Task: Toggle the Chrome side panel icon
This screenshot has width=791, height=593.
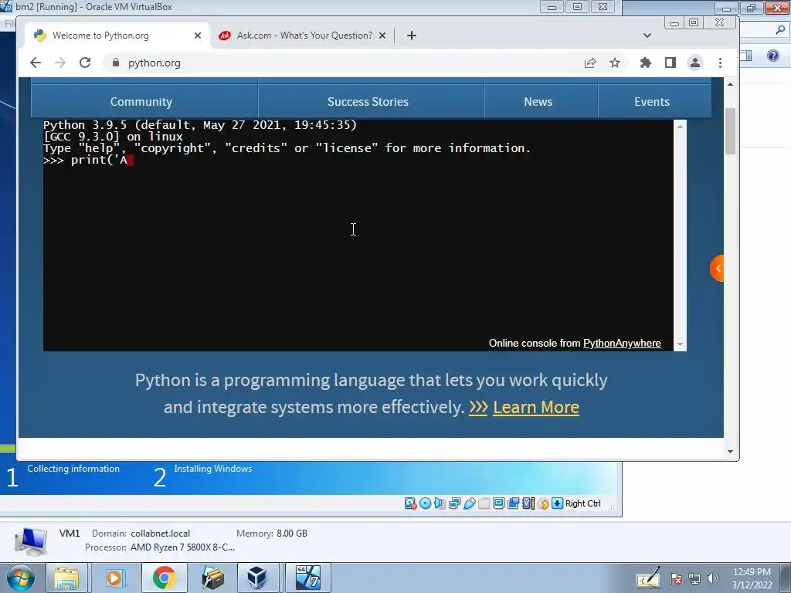Action: coord(670,63)
